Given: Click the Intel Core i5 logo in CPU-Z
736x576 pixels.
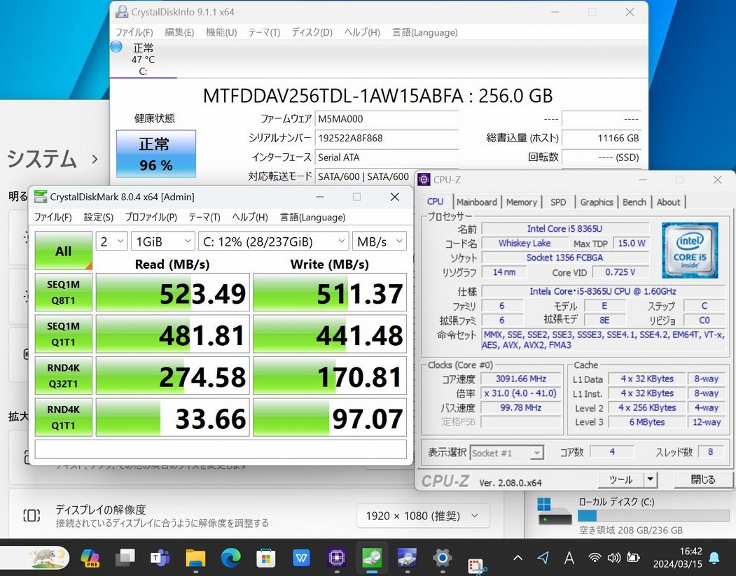Looking at the screenshot, I should pos(690,251).
